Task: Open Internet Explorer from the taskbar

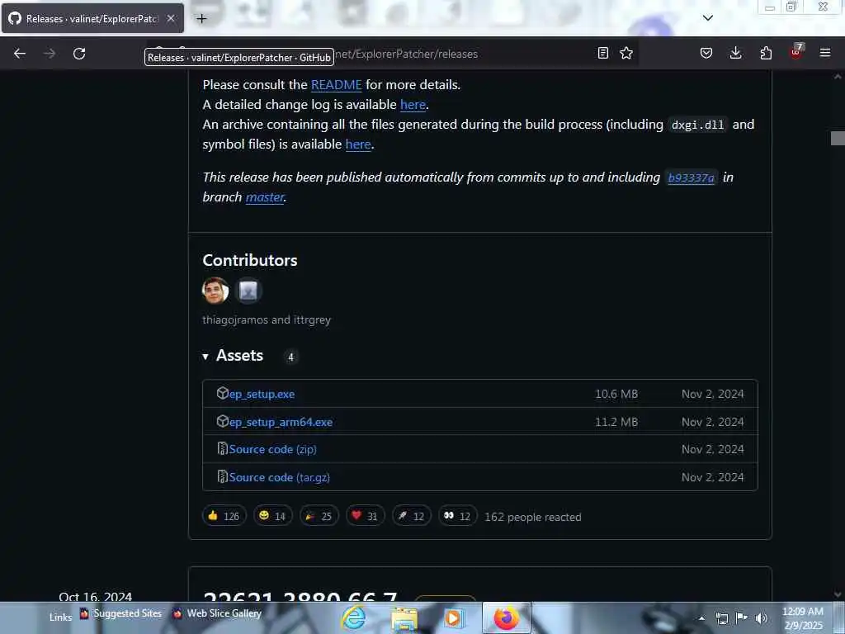Action: (355, 617)
